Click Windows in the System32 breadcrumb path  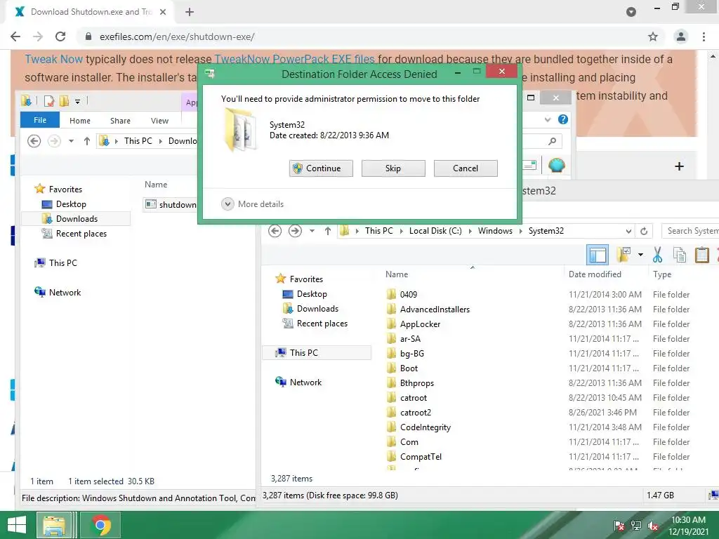495,230
